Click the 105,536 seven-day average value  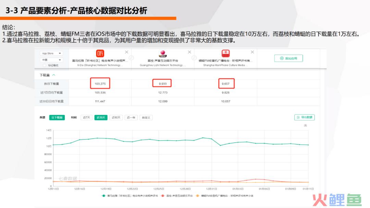100,93
